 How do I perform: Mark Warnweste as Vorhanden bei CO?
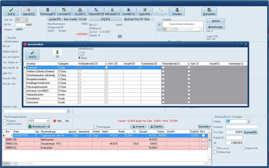[x=80, y=102]
